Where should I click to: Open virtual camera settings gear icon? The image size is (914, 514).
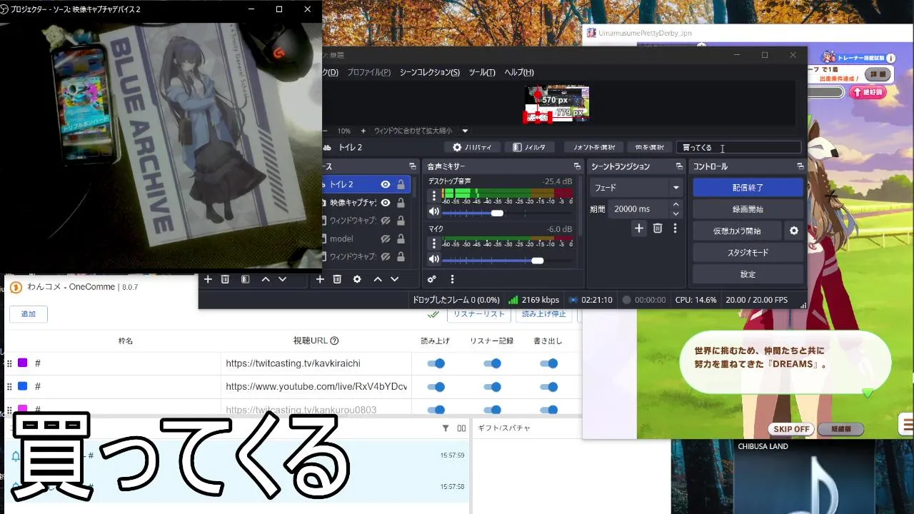793,231
